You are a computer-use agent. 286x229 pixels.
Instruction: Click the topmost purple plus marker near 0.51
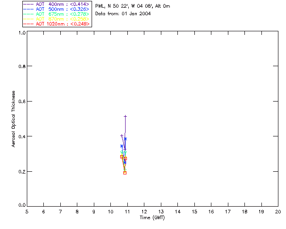(x=125, y=116)
